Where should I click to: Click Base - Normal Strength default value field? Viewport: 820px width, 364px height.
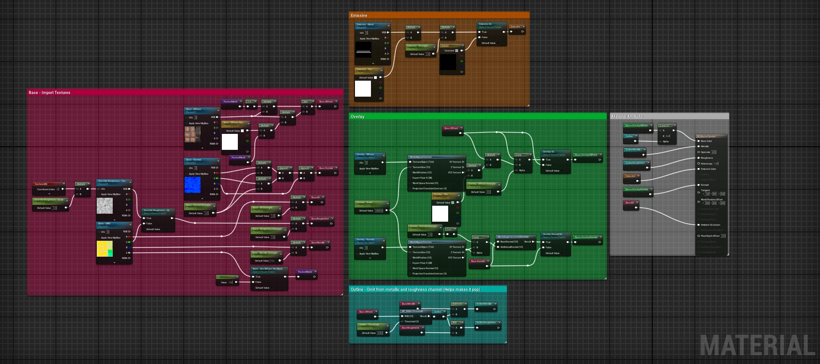(206, 213)
